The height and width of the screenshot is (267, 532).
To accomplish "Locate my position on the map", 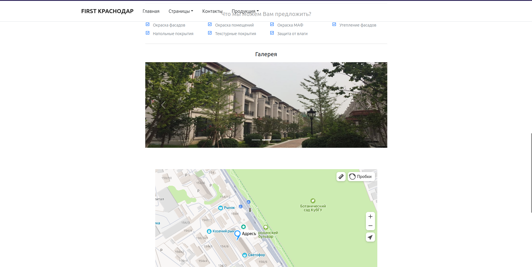I will [370, 237].
